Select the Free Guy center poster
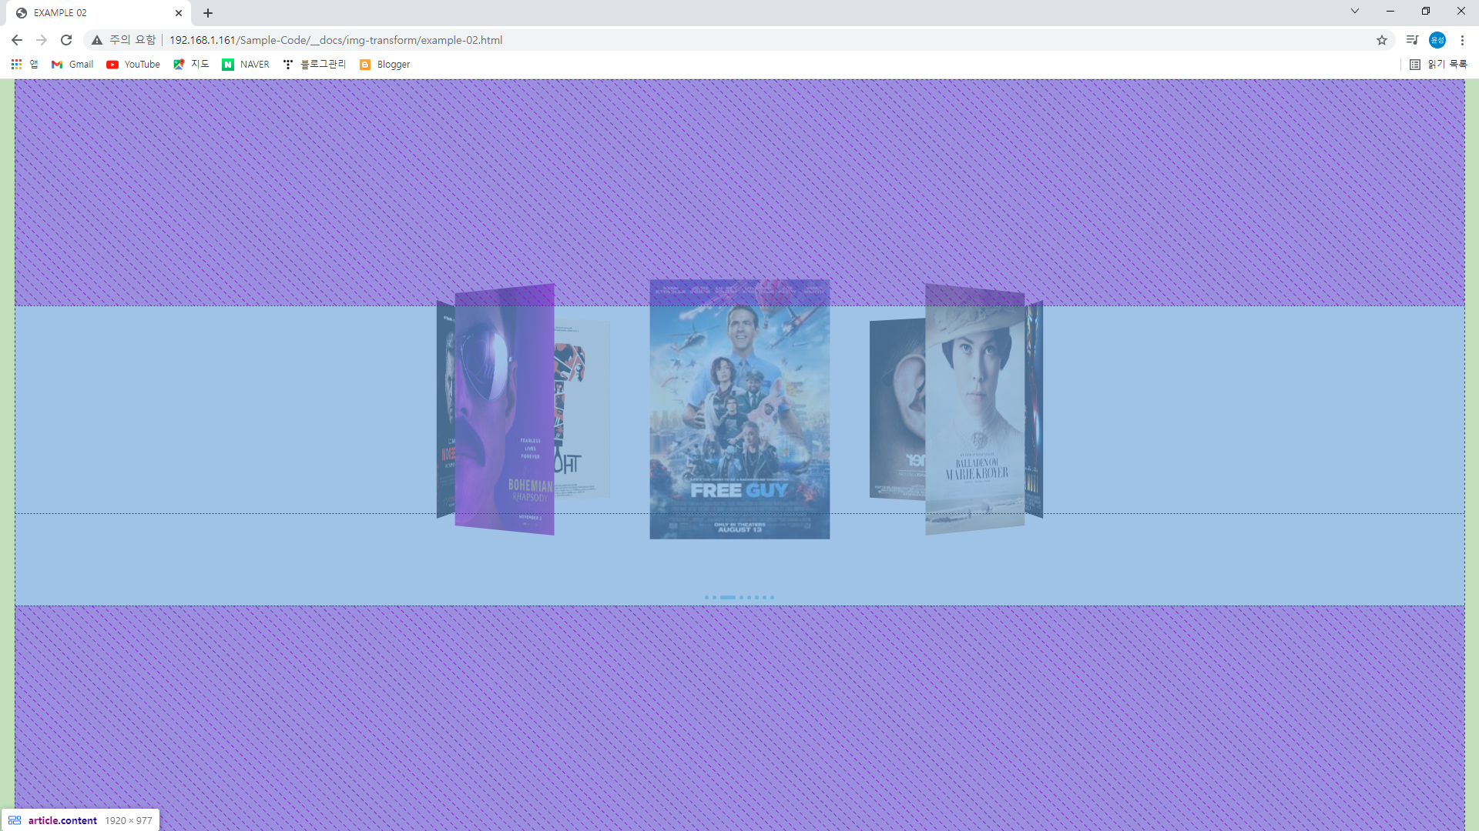This screenshot has height=831, width=1479. [x=739, y=409]
